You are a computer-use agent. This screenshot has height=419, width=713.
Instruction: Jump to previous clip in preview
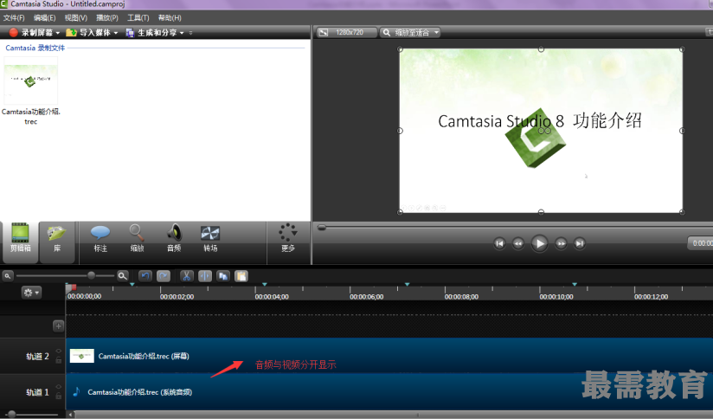tap(499, 243)
